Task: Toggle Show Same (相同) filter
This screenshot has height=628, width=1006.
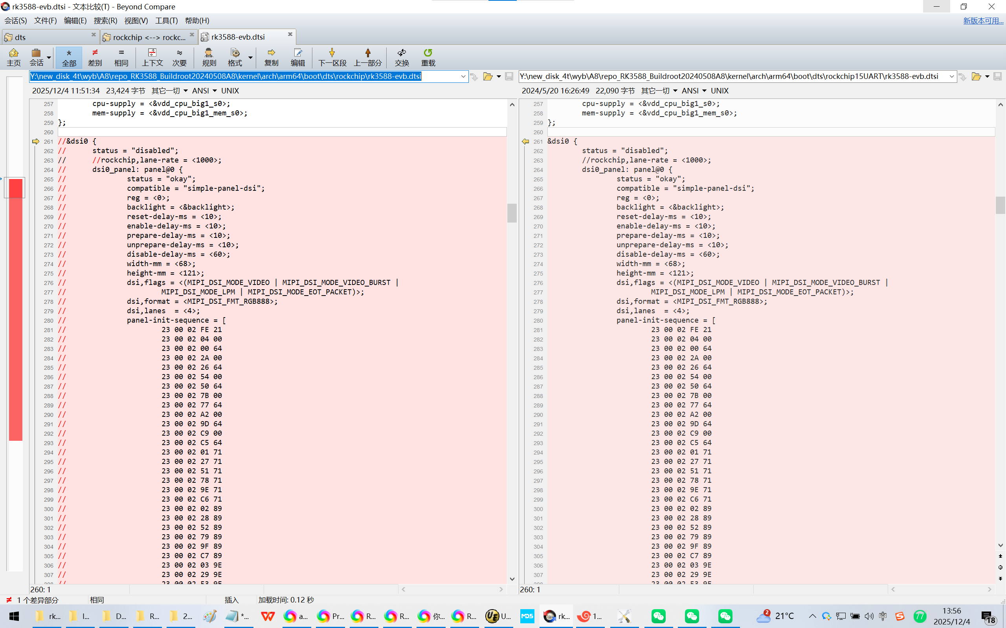Action: pyautogui.click(x=121, y=57)
